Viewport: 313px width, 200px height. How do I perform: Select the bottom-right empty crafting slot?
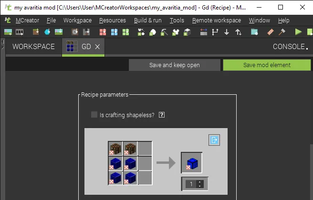click(145, 178)
